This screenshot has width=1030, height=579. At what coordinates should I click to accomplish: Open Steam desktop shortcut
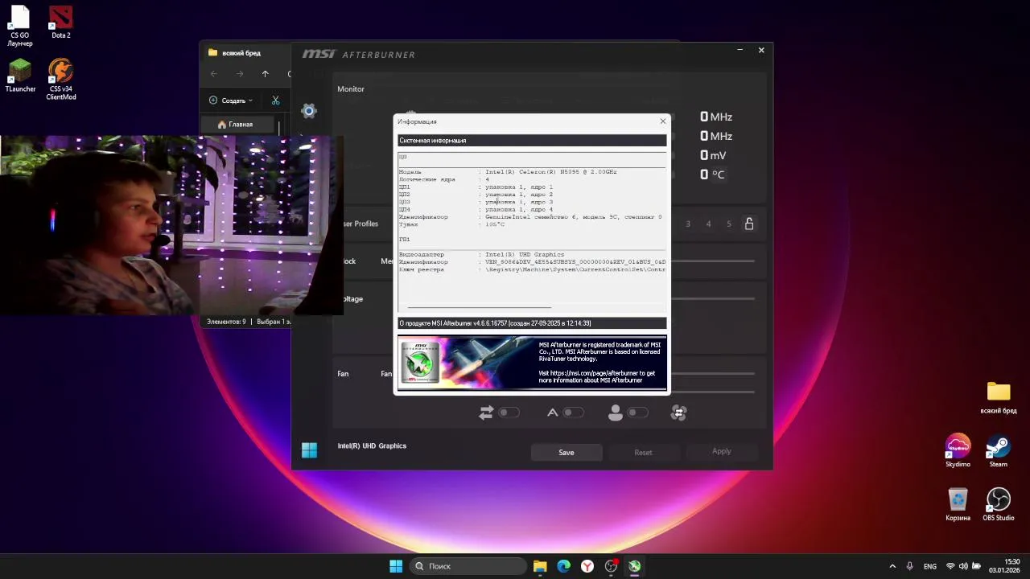click(x=999, y=451)
